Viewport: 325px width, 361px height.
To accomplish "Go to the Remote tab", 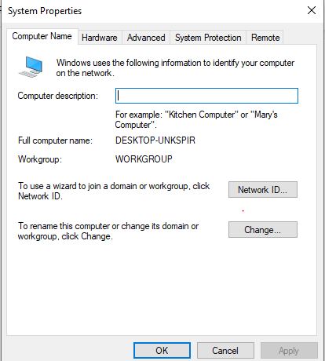I will pyautogui.click(x=265, y=38).
